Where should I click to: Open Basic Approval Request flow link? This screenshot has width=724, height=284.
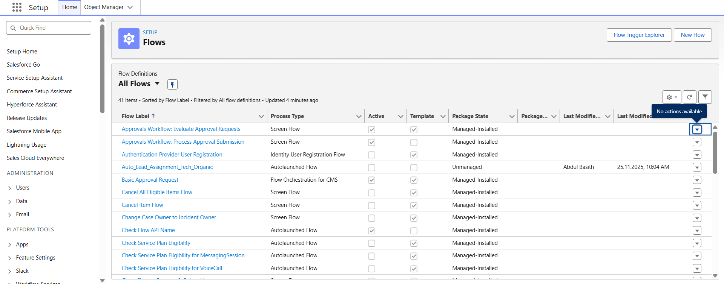pos(150,180)
